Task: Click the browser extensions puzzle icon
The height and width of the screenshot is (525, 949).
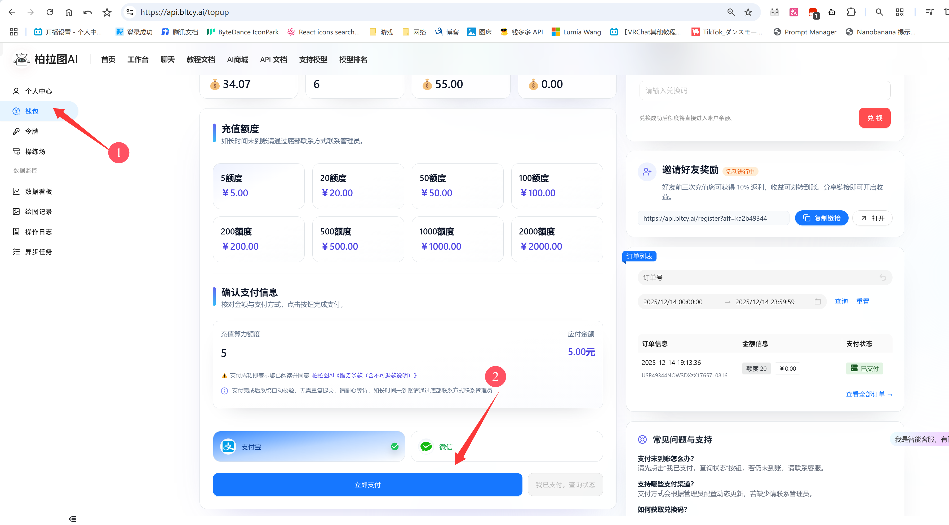Action: click(851, 12)
